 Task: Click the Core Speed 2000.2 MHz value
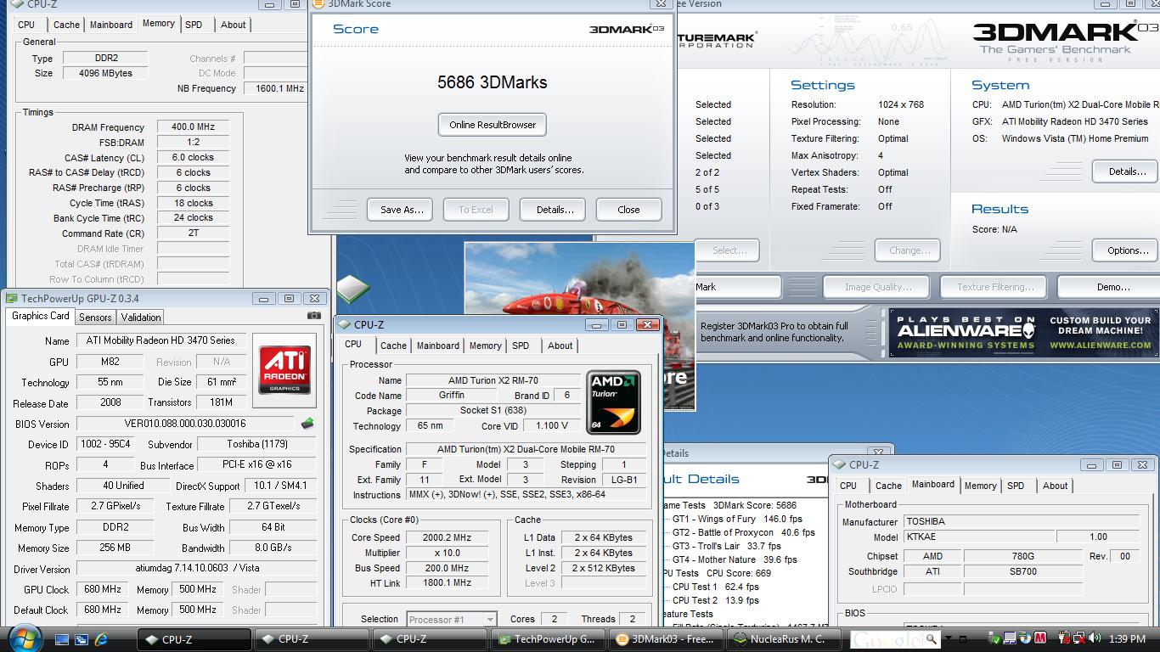[448, 537]
